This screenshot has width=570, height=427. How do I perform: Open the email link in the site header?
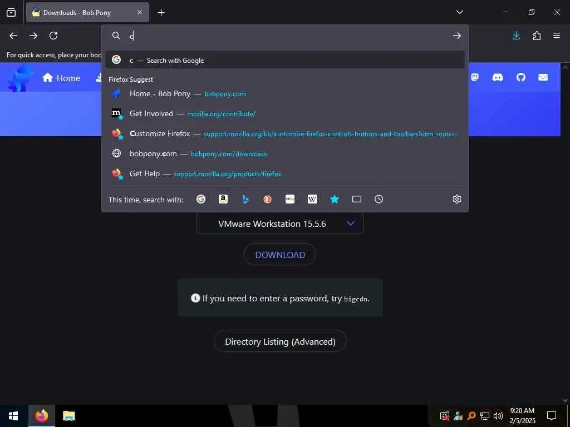543,77
